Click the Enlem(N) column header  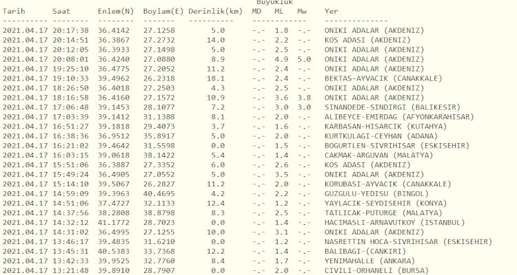point(116,12)
